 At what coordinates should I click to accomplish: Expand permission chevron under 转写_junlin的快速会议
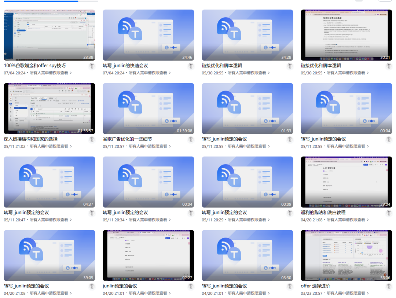click(170, 73)
